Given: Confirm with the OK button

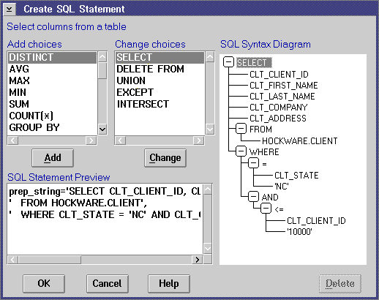Looking at the screenshot, I should coord(44,284).
